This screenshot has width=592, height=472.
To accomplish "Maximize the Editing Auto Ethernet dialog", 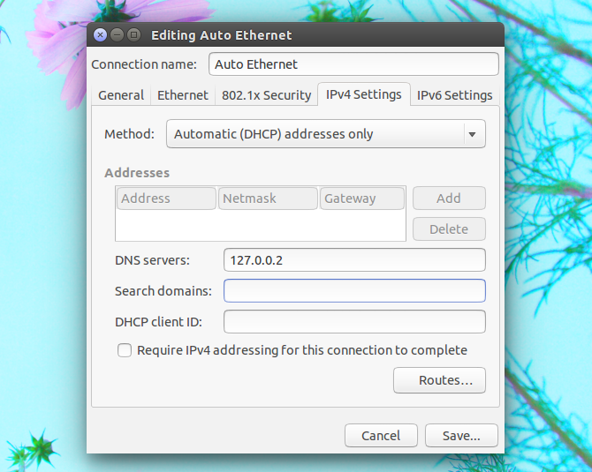I will pyautogui.click(x=133, y=35).
